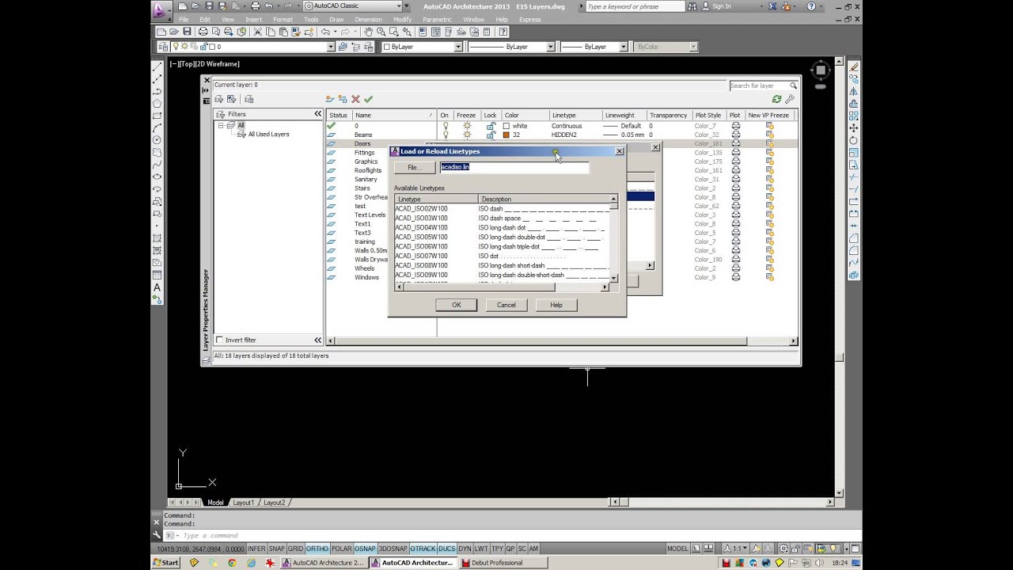Image resolution: width=1013 pixels, height=570 pixels.
Task: Toggle OSNAP in status bar
Action: [x=365, y=549]
